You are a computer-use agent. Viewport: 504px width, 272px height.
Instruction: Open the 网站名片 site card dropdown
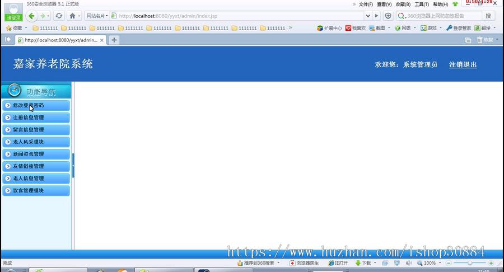[x=97, y=16]
